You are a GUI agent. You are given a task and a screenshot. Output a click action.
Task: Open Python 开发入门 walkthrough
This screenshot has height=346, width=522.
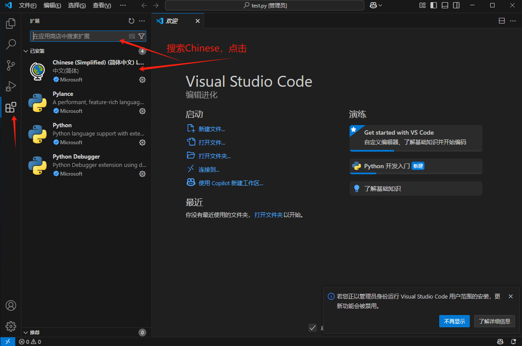click(x=416, y=166)
